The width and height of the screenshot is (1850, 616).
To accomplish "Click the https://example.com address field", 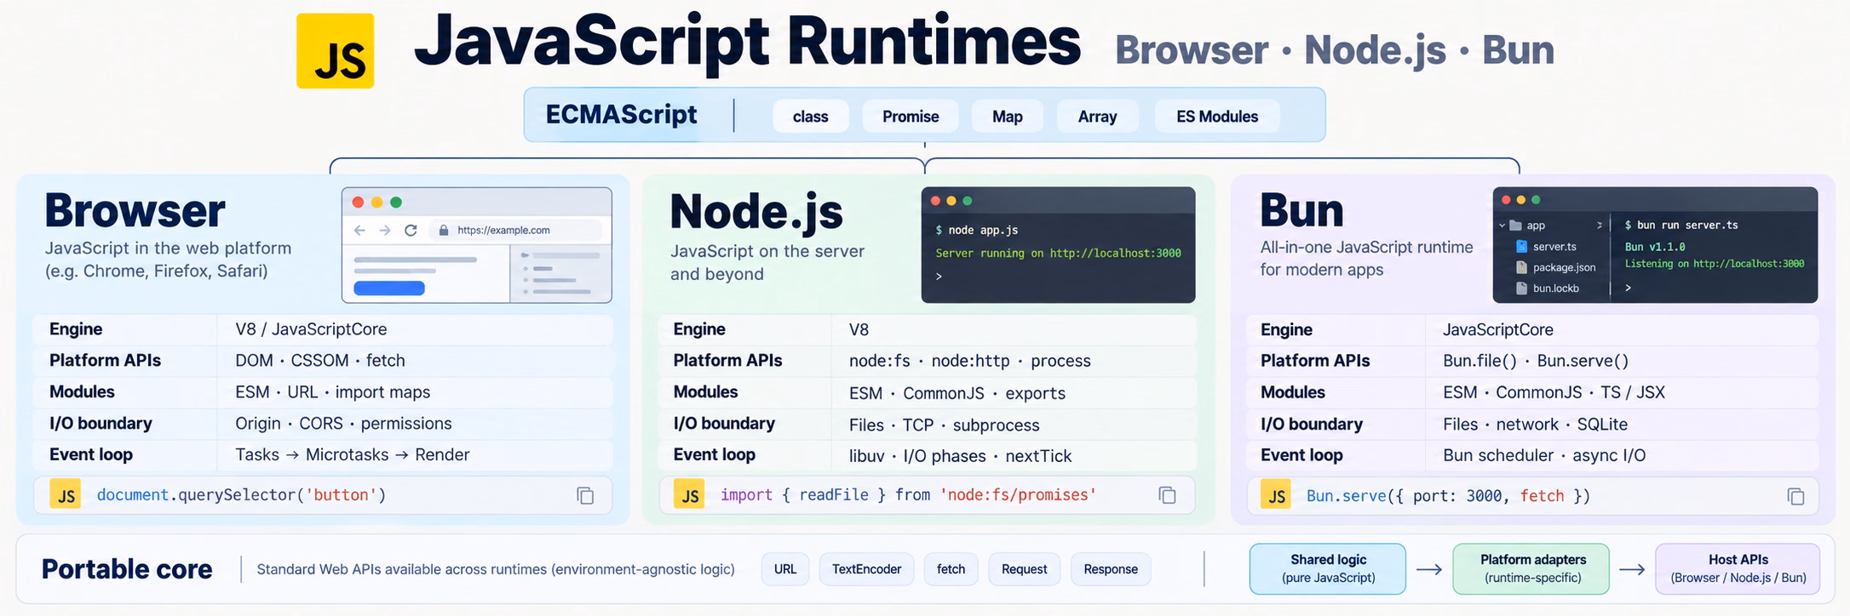I will coord(516,231).
